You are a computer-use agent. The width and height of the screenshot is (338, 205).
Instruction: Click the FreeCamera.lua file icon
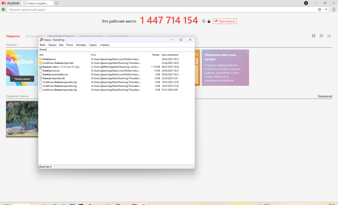41,71
